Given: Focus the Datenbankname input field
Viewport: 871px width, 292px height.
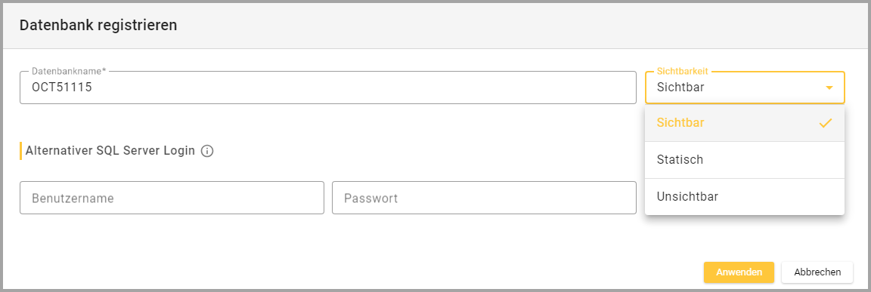Looking at the screenshot, I should pos(327,88).
